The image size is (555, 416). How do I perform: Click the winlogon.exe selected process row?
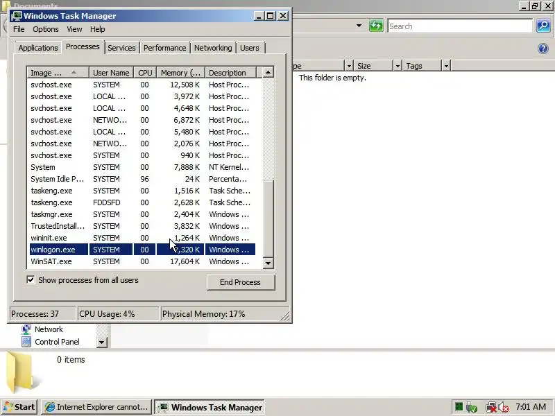click(142, 250)
